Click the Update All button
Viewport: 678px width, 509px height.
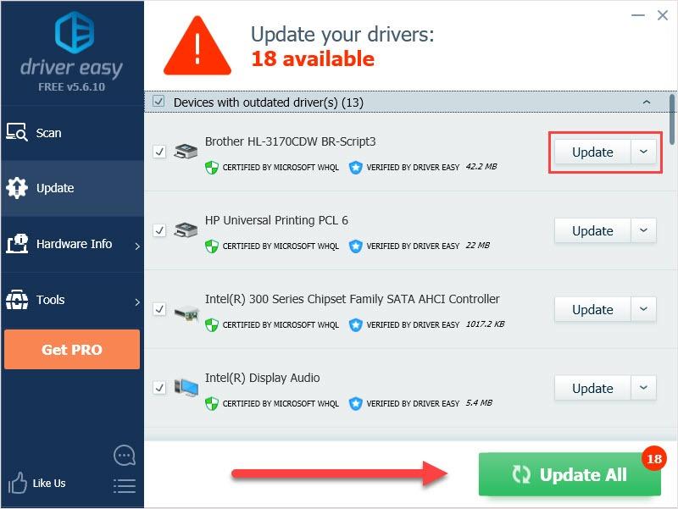pyautogui.click(x=570, y=474)
